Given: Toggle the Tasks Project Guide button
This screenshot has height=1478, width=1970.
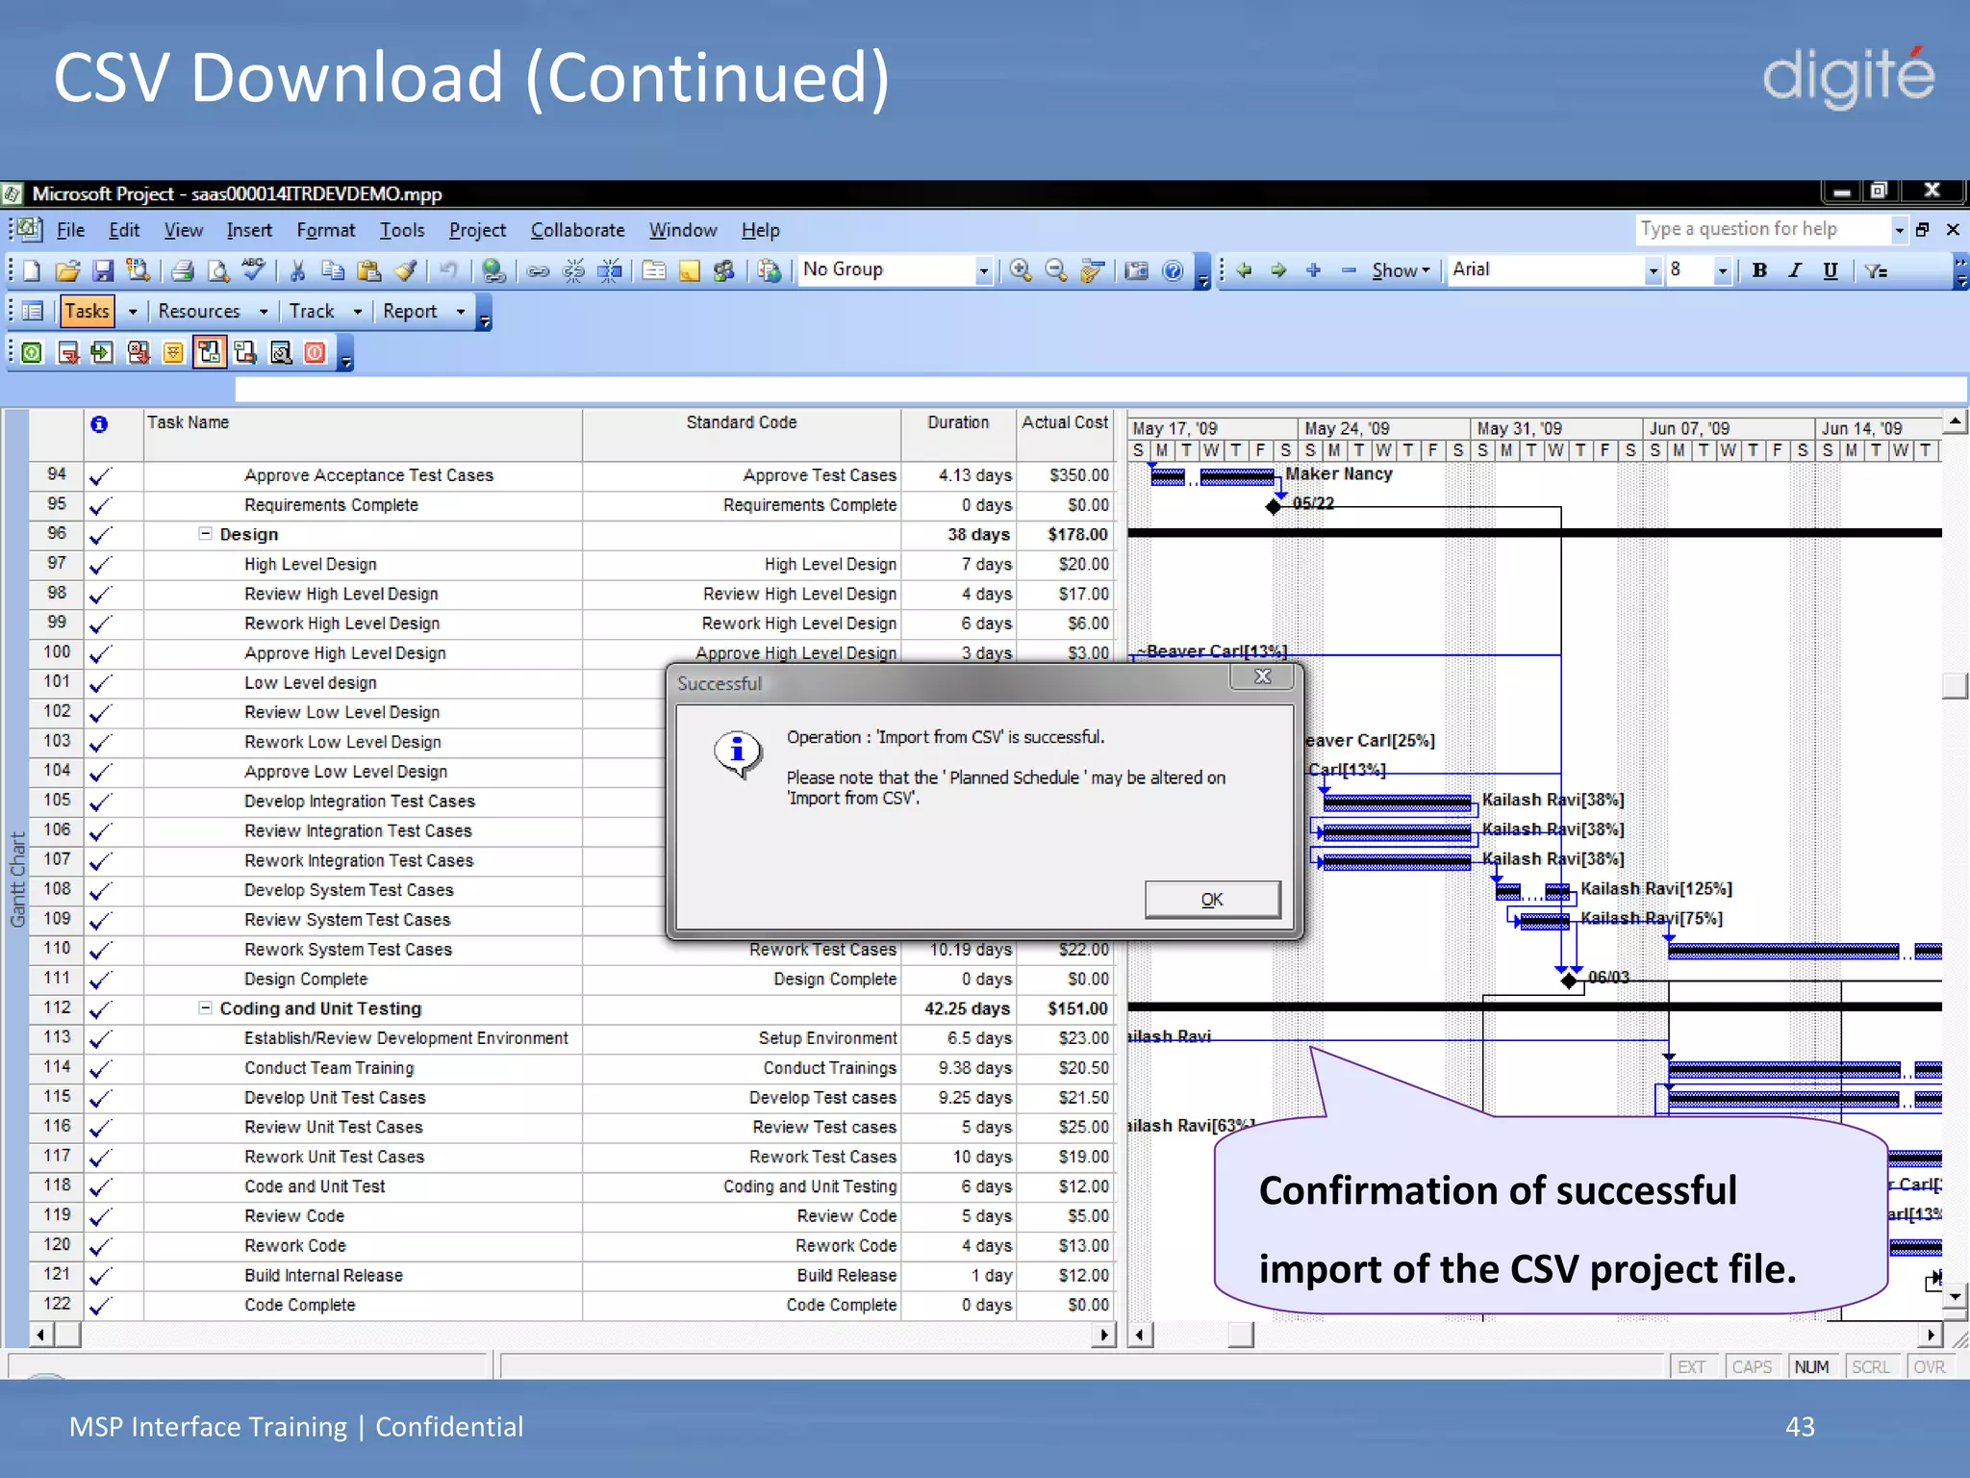Looking at the screenshot, I should point(88,311).
